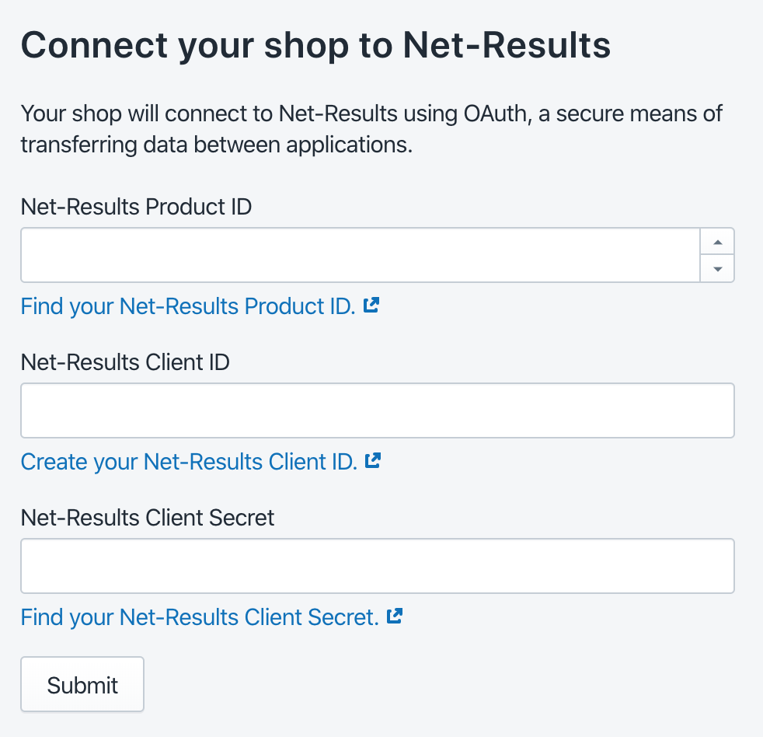Increase the Product ID with the up arrow
763x737 pixels.
tap(717, 242)
